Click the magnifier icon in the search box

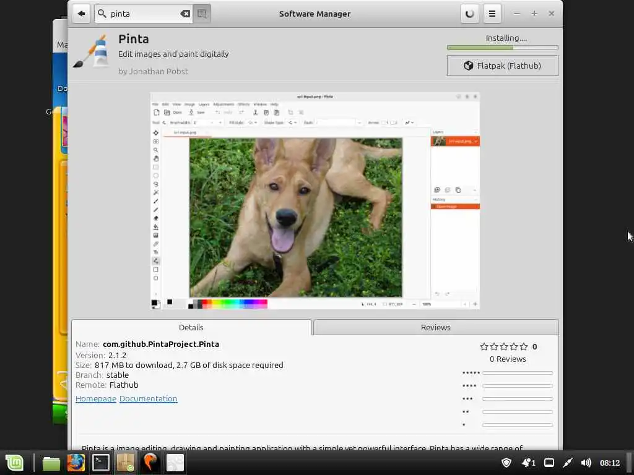pyautogui.click(x=102, y=14)
